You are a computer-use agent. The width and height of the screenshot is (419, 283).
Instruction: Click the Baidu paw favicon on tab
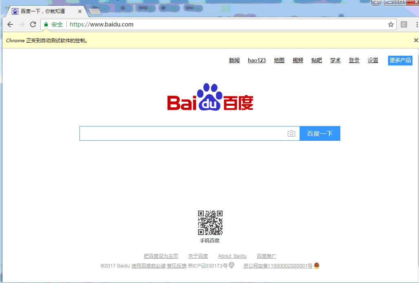click(x=15, y=11)
